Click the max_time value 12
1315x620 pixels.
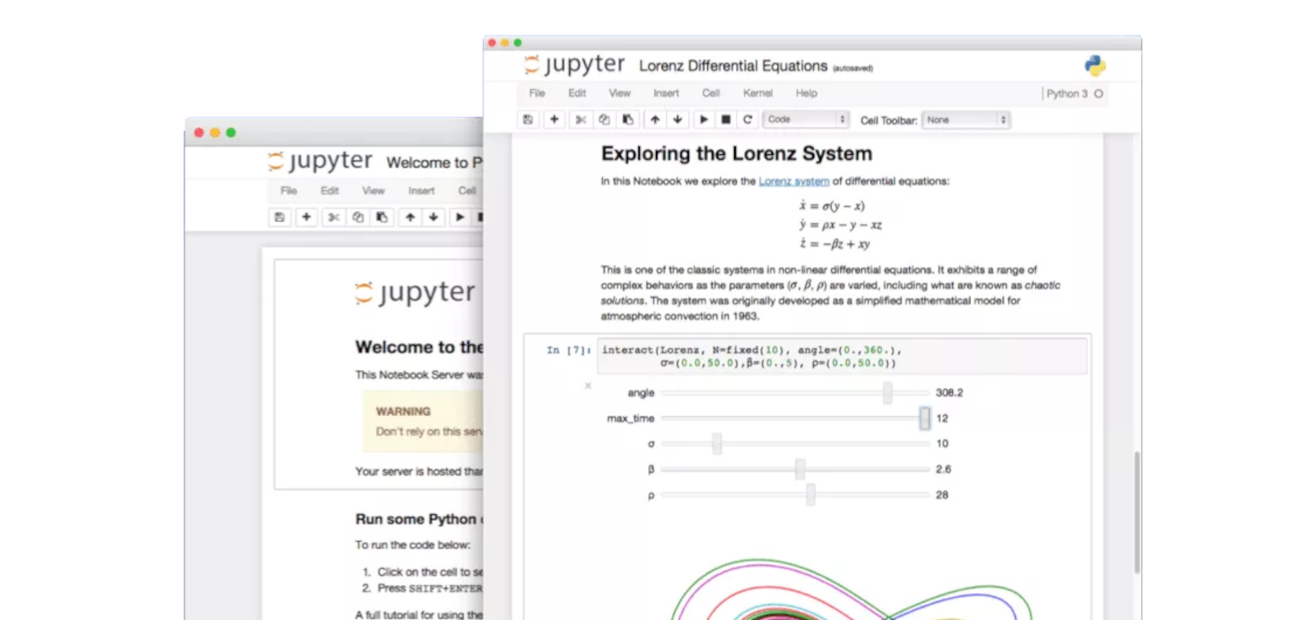[942, 418]
